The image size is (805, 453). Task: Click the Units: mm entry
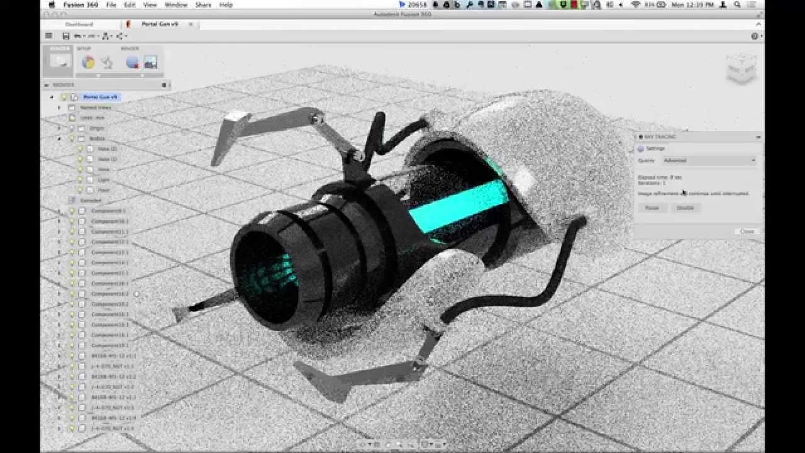pos(92,118)
